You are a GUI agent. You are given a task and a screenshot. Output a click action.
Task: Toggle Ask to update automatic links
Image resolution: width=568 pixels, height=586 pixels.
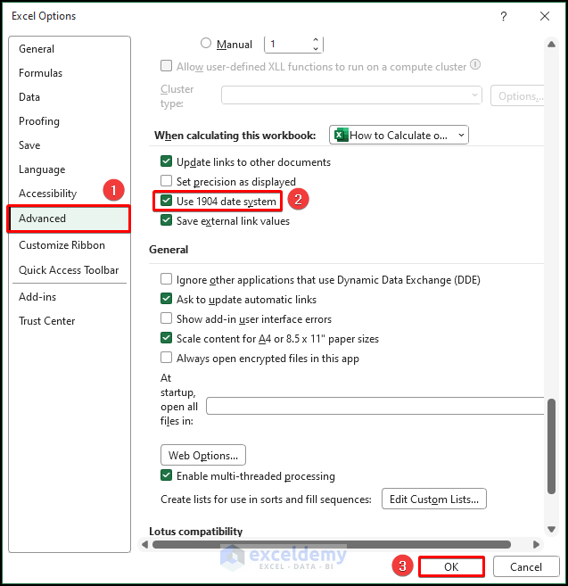(166, 299)
